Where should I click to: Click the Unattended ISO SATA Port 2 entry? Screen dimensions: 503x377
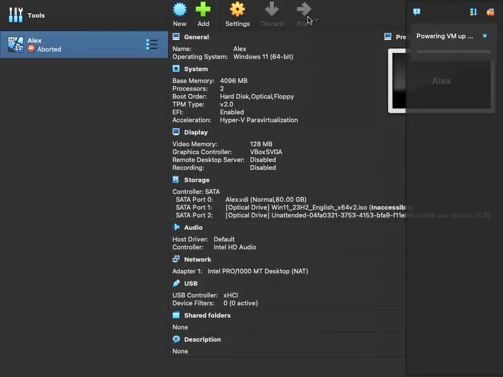pos(358,215)
